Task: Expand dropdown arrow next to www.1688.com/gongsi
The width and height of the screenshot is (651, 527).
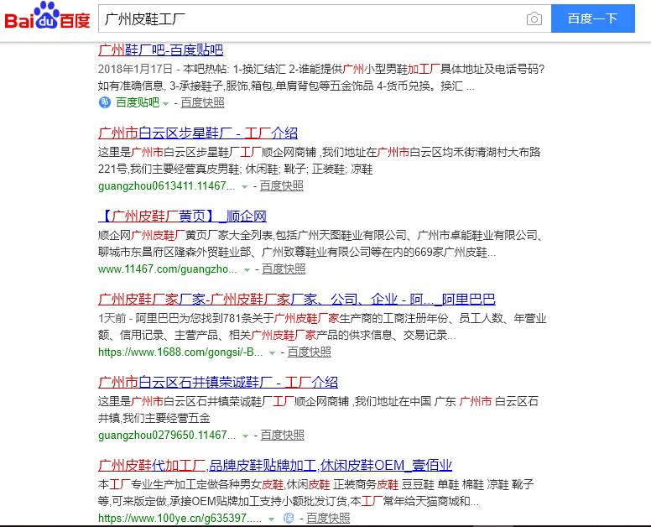Action: 272,353
